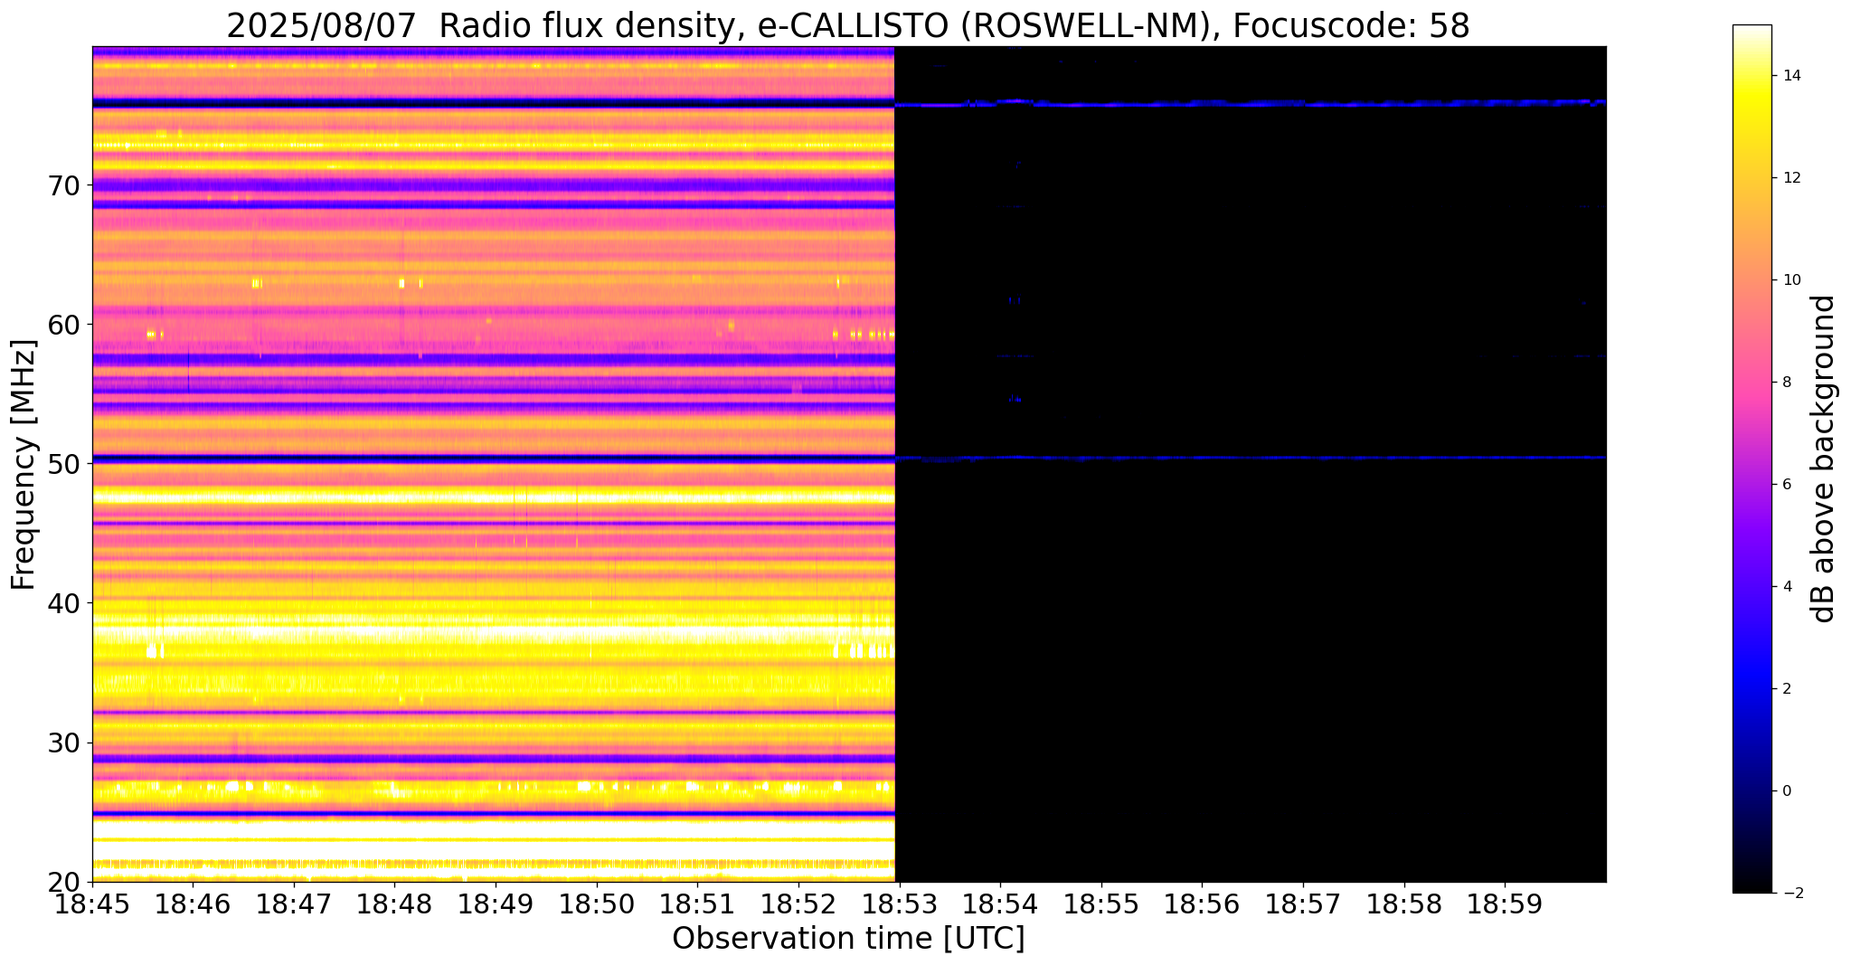Viewport: 1851px width, 965px height.
Task: Click the colorbar tick value 2
Action: click(1785, 689)
